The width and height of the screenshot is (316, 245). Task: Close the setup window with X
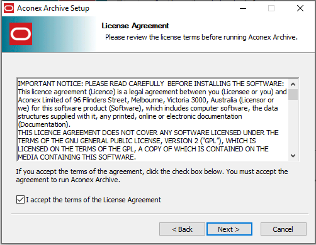[x=300, y=8]
